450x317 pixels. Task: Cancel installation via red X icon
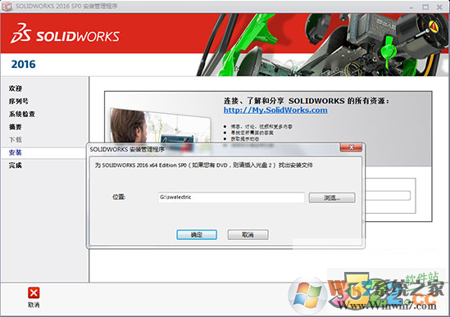34,293
